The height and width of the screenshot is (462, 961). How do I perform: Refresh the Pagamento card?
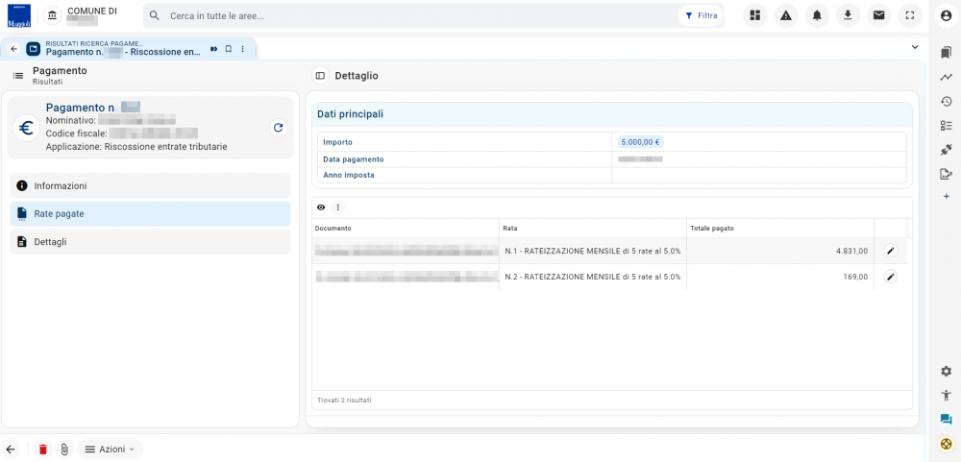pos(279,128)
